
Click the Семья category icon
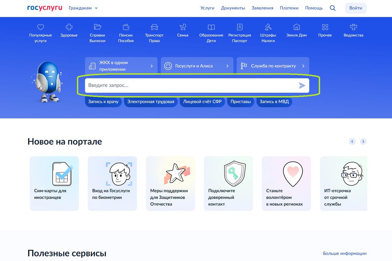pyautogui.click(x=182, y=27)
